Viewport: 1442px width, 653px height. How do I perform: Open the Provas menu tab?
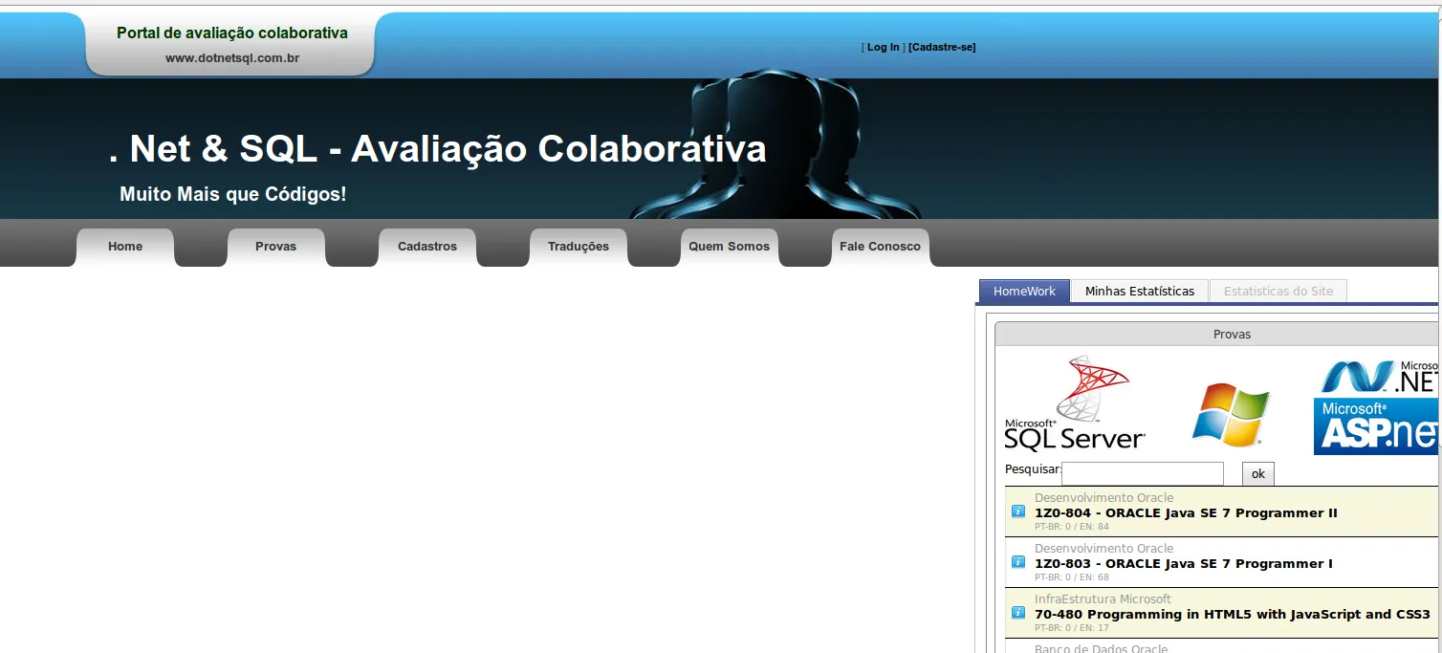276,247
